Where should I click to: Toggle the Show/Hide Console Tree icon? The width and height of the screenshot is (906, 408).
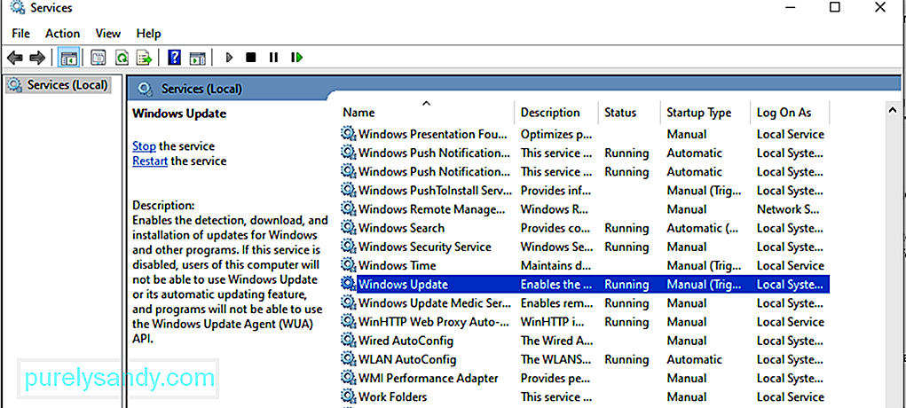pos(68,58)
